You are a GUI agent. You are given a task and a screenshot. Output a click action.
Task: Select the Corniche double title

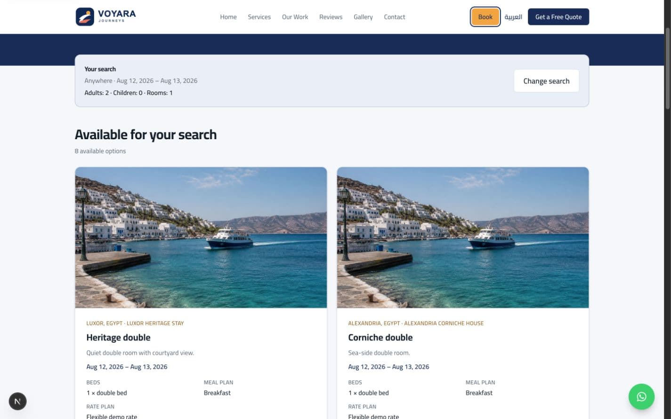380,338
